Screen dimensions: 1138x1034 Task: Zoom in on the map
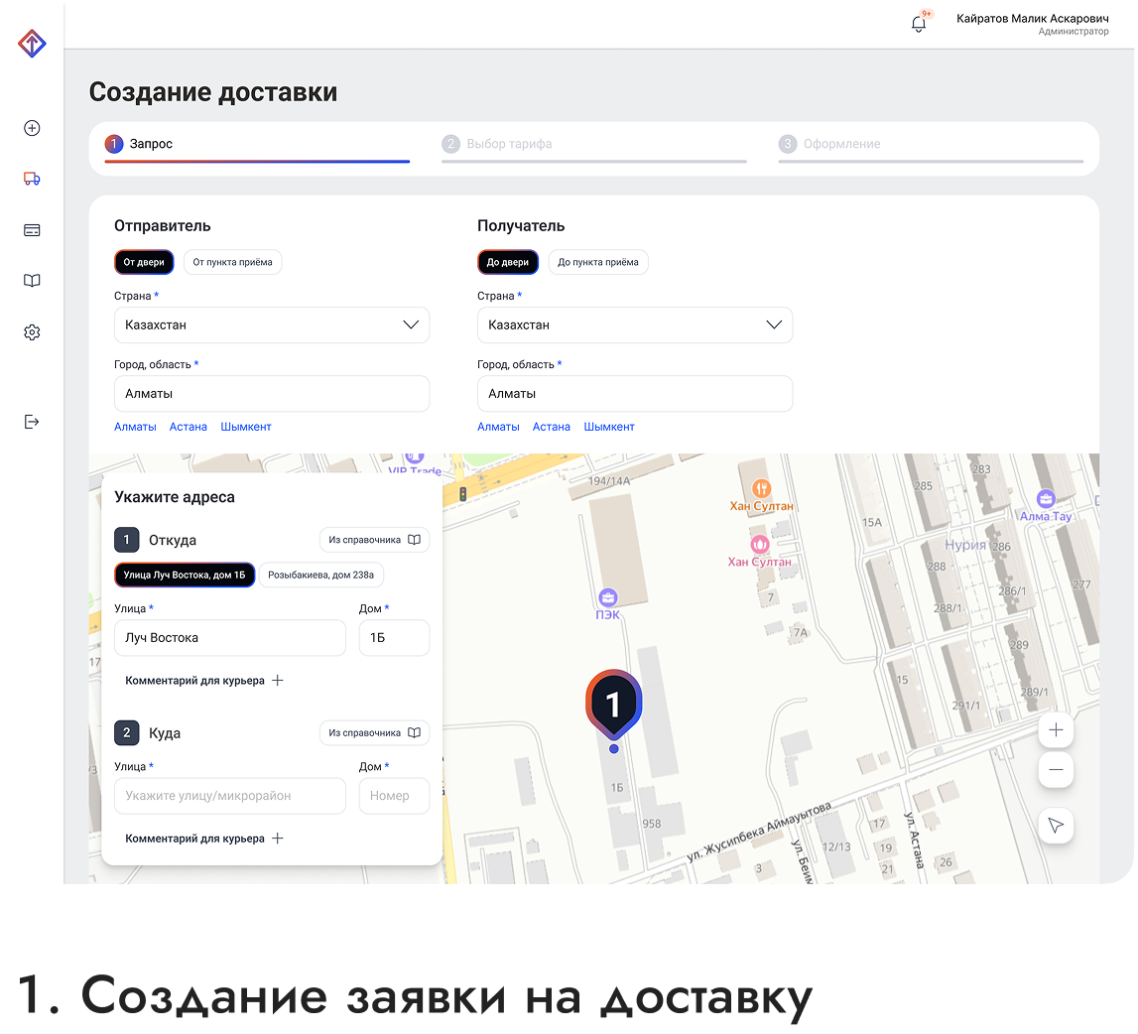point(1056,730)
